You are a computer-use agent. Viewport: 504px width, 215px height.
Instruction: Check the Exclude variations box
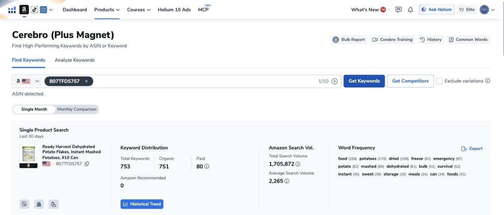pos(439,81)
